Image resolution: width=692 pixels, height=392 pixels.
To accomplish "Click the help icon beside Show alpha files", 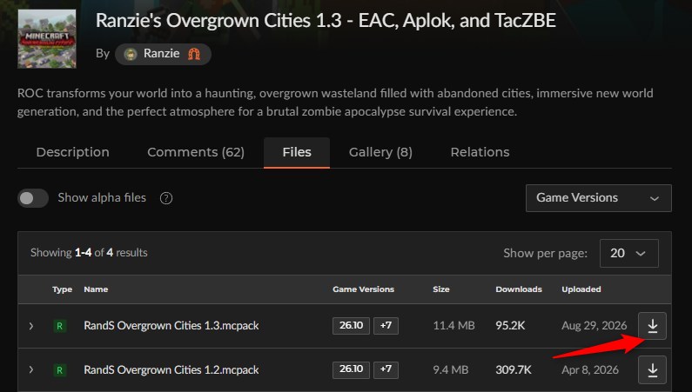I will pos(166,198).
